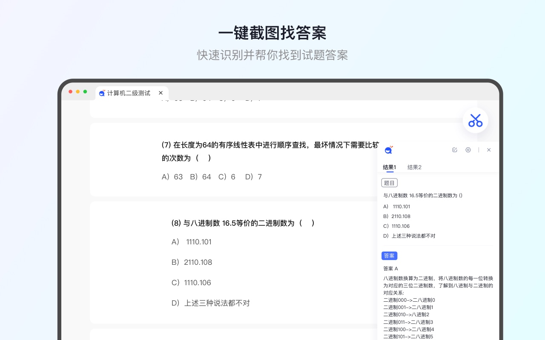Click the settings target icon in answer panel
This screenshot has width=545, height=340.
tap(468, 150)
